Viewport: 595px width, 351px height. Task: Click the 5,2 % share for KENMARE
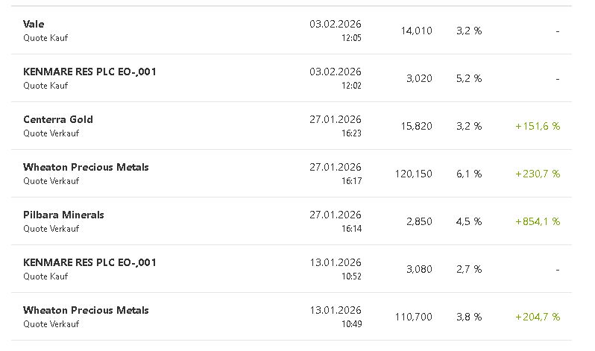click(x=469, y=79)
